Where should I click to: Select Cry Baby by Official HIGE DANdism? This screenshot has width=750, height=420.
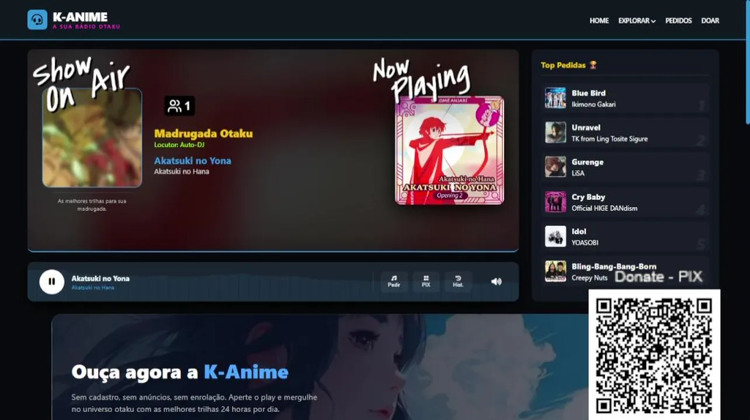(x=625, y=202)
